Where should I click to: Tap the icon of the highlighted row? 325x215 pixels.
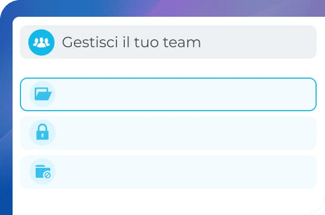coord(42,94)
